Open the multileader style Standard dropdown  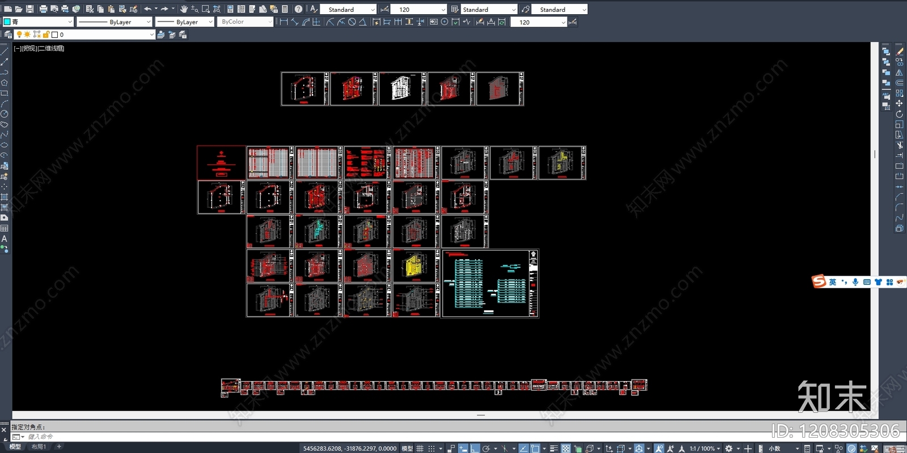click(559, 10)
